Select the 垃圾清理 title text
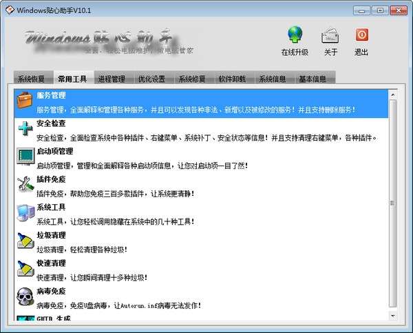Viewport: 413px width, 333px height. 51,235
